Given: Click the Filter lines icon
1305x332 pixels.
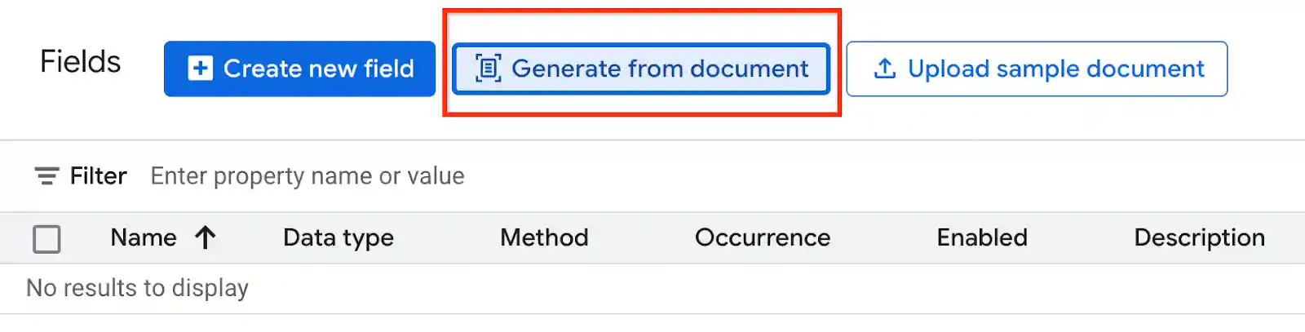Looking at the screenshot, I should [x=46, y=176].
